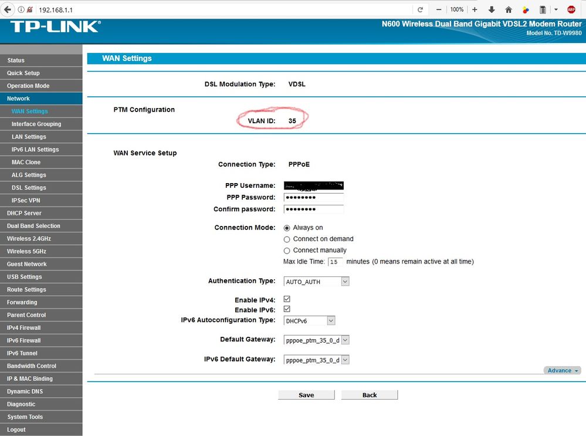This screenshot has width=586, height=436.
Task: Zoom out using the minus icon
Action: 439,10
